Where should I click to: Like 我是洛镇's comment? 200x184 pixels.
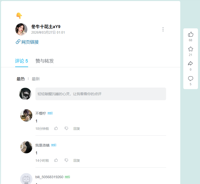pos(56,160)
